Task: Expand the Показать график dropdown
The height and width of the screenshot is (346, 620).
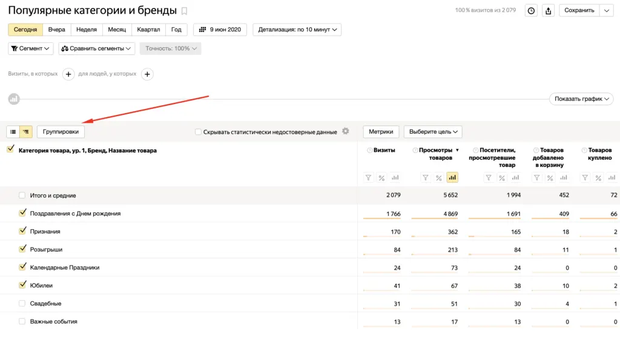Action: (x=581, y=99)
